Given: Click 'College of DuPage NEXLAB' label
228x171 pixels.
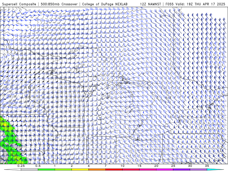Looking at the screenshot, I should point(105,4).
